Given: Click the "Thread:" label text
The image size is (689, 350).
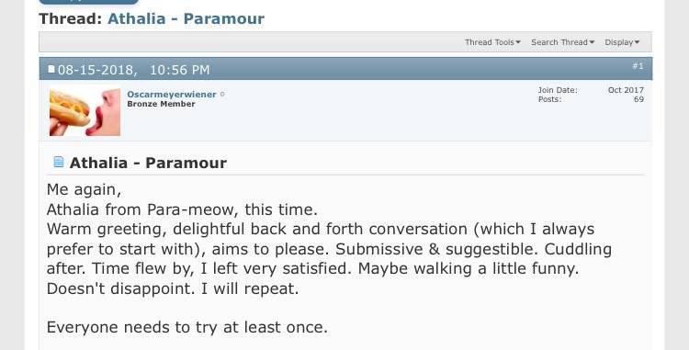Looking at the screenshot, I should coord(71,18).
